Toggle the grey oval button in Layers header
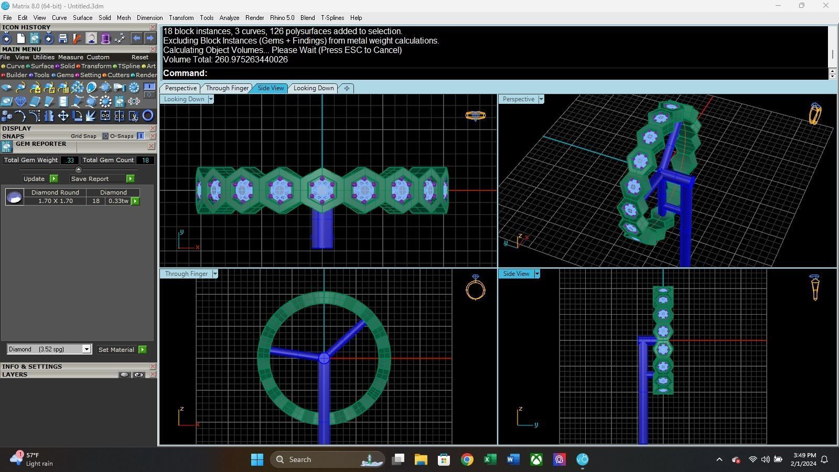The image size is (839, 472). 124,374
